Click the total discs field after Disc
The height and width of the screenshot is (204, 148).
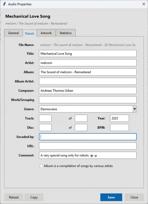pyautogui.click(x=81, y=127)
